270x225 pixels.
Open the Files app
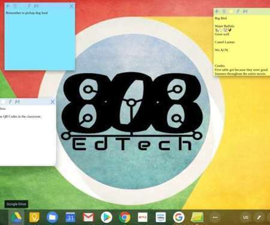tap(52, 217)
